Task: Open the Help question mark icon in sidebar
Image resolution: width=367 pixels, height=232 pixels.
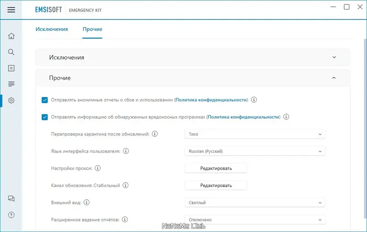Action: coord(11,215)
